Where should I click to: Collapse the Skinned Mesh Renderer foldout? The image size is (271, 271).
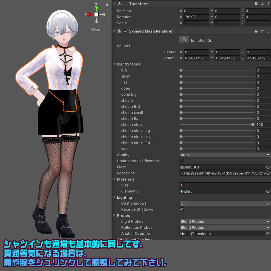(114, 31)
